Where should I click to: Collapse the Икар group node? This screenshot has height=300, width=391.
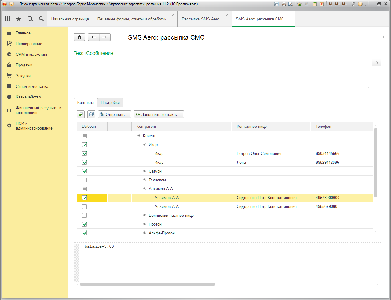[145, 145]
